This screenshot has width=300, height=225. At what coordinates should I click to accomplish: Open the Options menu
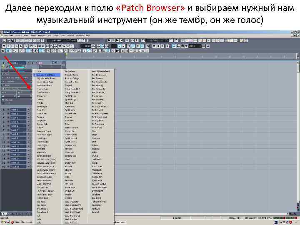[70, 35]
